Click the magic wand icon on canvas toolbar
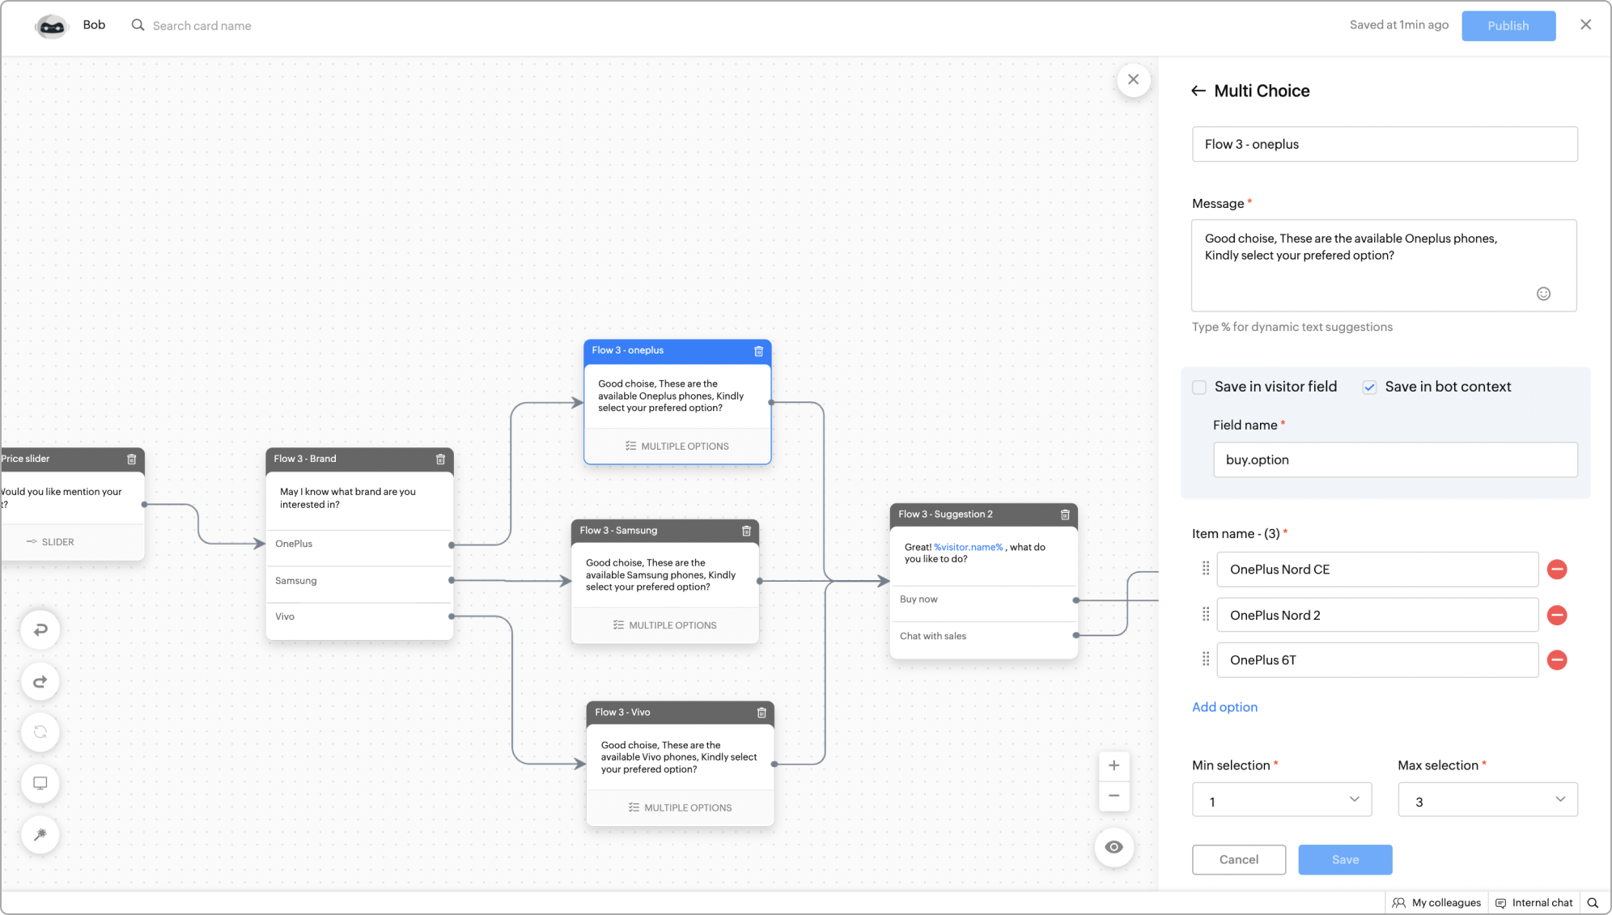 [40, 834]
